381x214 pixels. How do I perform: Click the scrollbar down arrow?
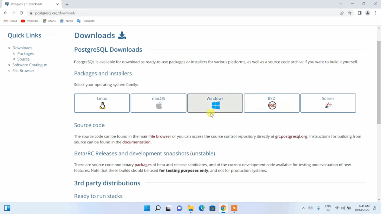(x=379, y=200)
